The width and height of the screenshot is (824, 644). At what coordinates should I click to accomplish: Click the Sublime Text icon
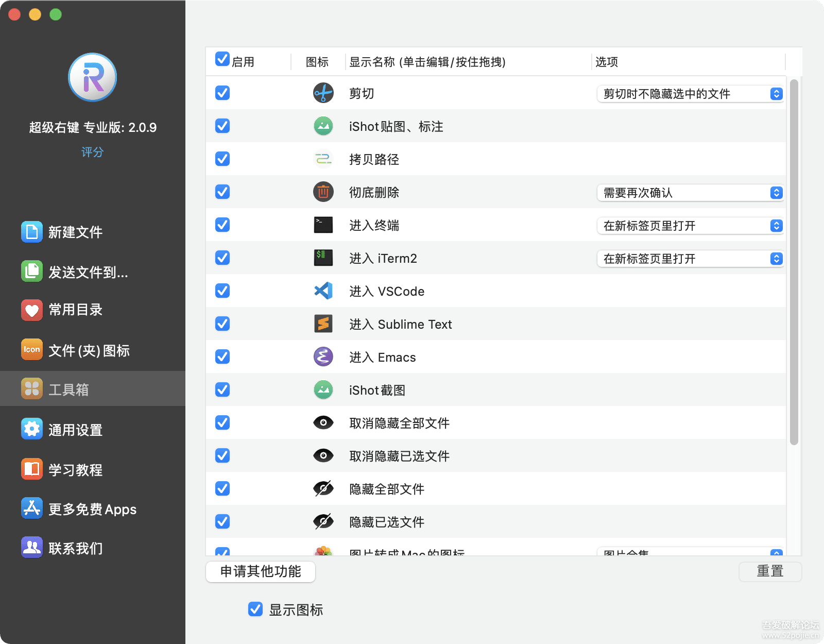click(323, 324)
